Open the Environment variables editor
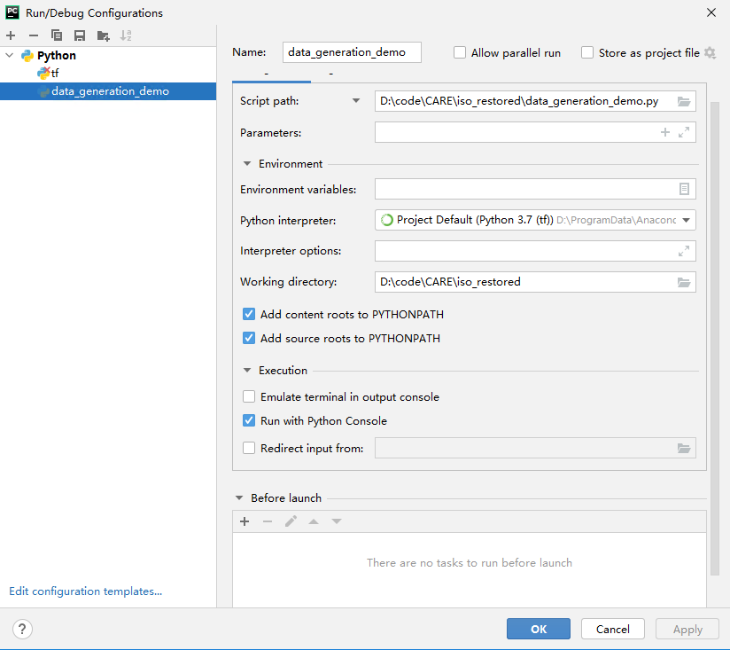This screenshot has height=650, width=730. (683, 189)
